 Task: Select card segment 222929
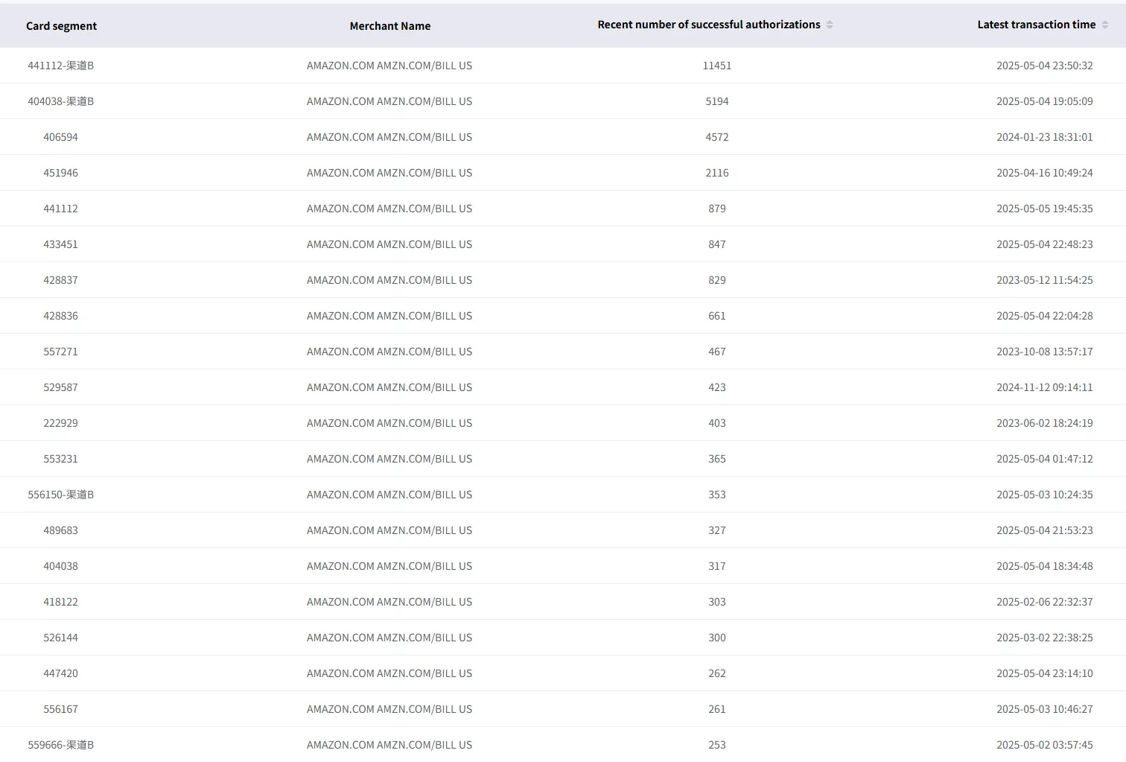point(60,423)
